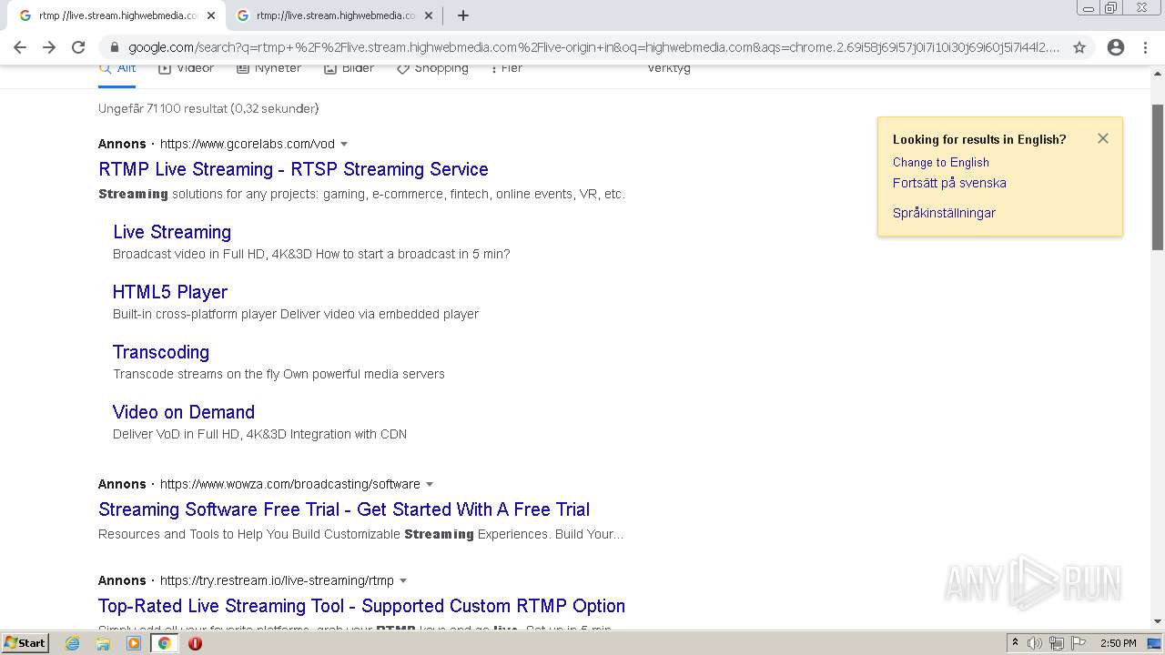Open the HTML5 Player sitelink
The image size is (1165, 655).
170,292
